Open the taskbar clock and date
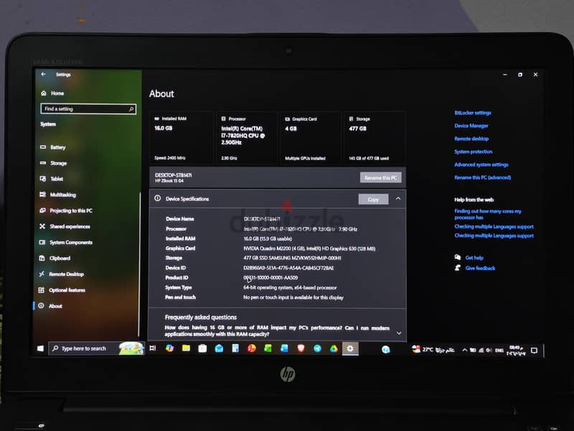574x431 pixels. [517, 351]
